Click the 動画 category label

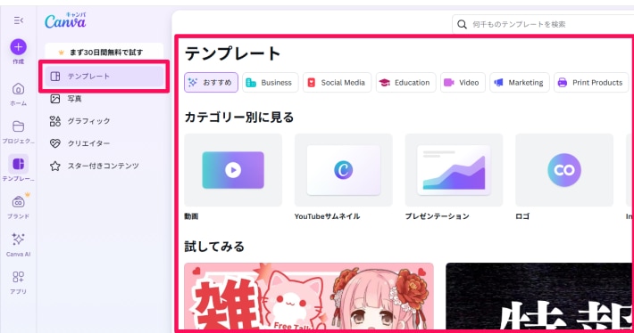tap(191, 216)
